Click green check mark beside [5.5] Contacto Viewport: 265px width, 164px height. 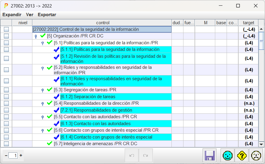click(x=49, y=116)
